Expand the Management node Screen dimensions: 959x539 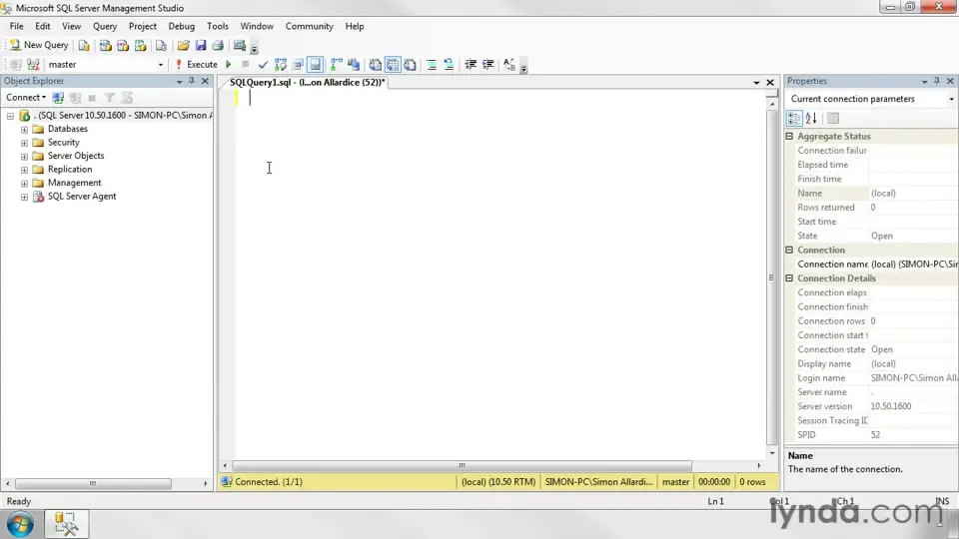point(24,183)
